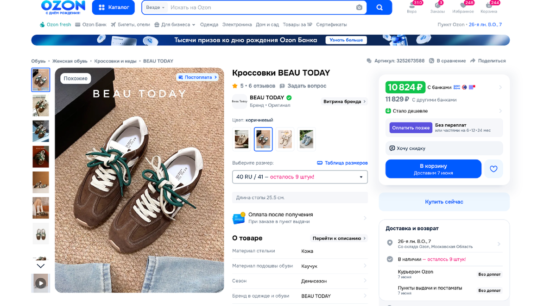Open the 40 RU / 41 size dropdown

(x=300, y=177)
